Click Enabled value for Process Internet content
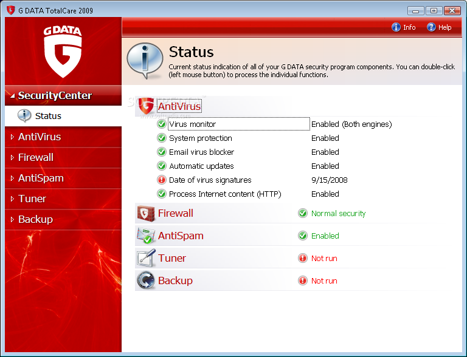This screenshot has height=357, width=467. pyautogui.click(x=325, y=194)
